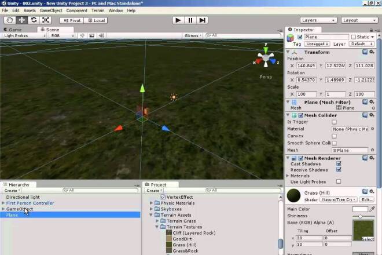Open the GameObject menu
This screenshot has width=382, height=255.
click(51, 10)
